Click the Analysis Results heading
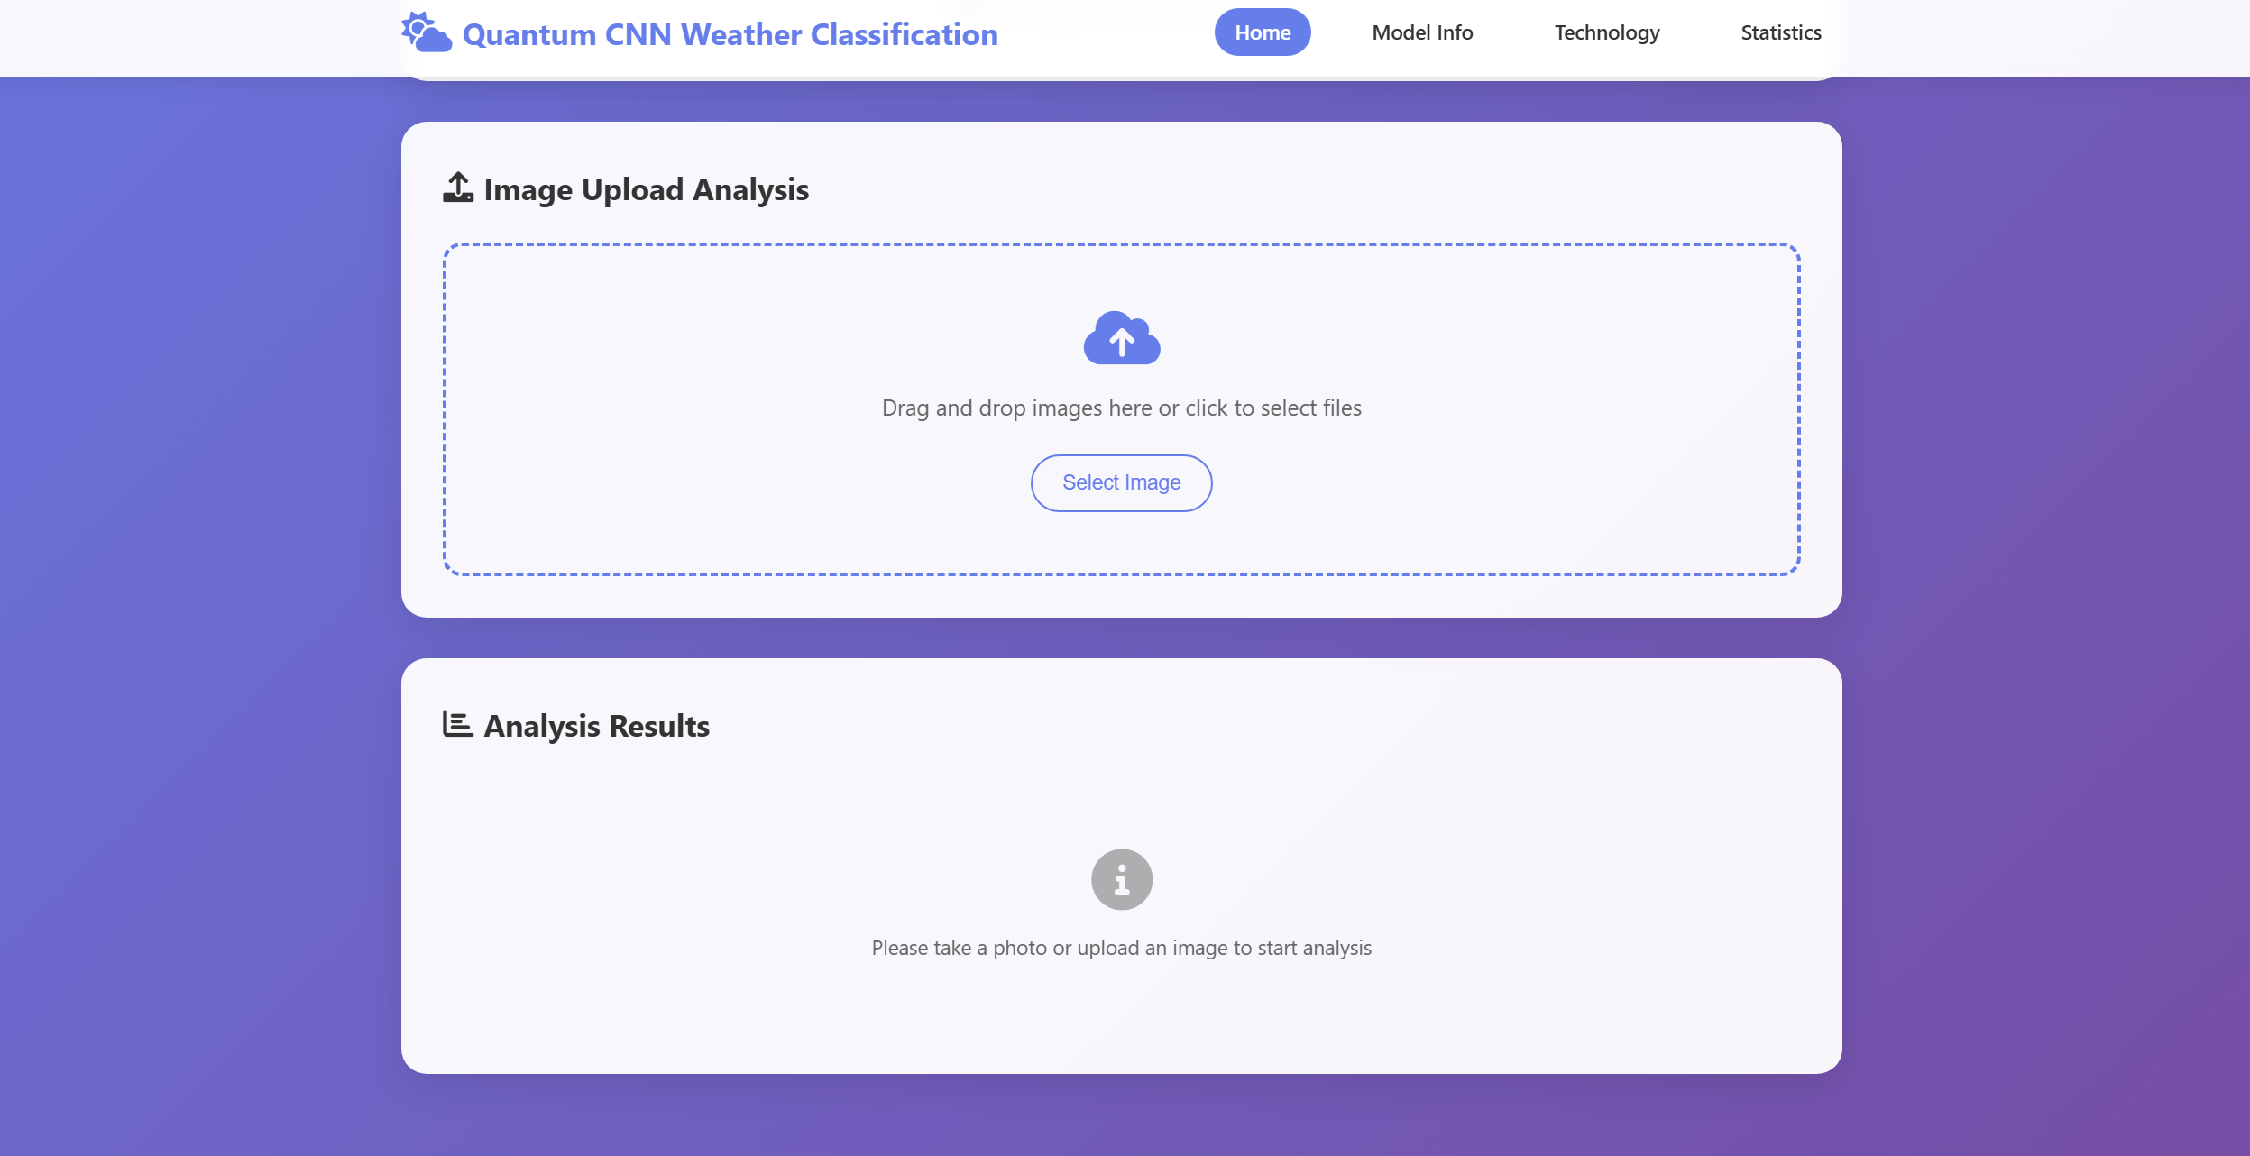 point(596,726)
